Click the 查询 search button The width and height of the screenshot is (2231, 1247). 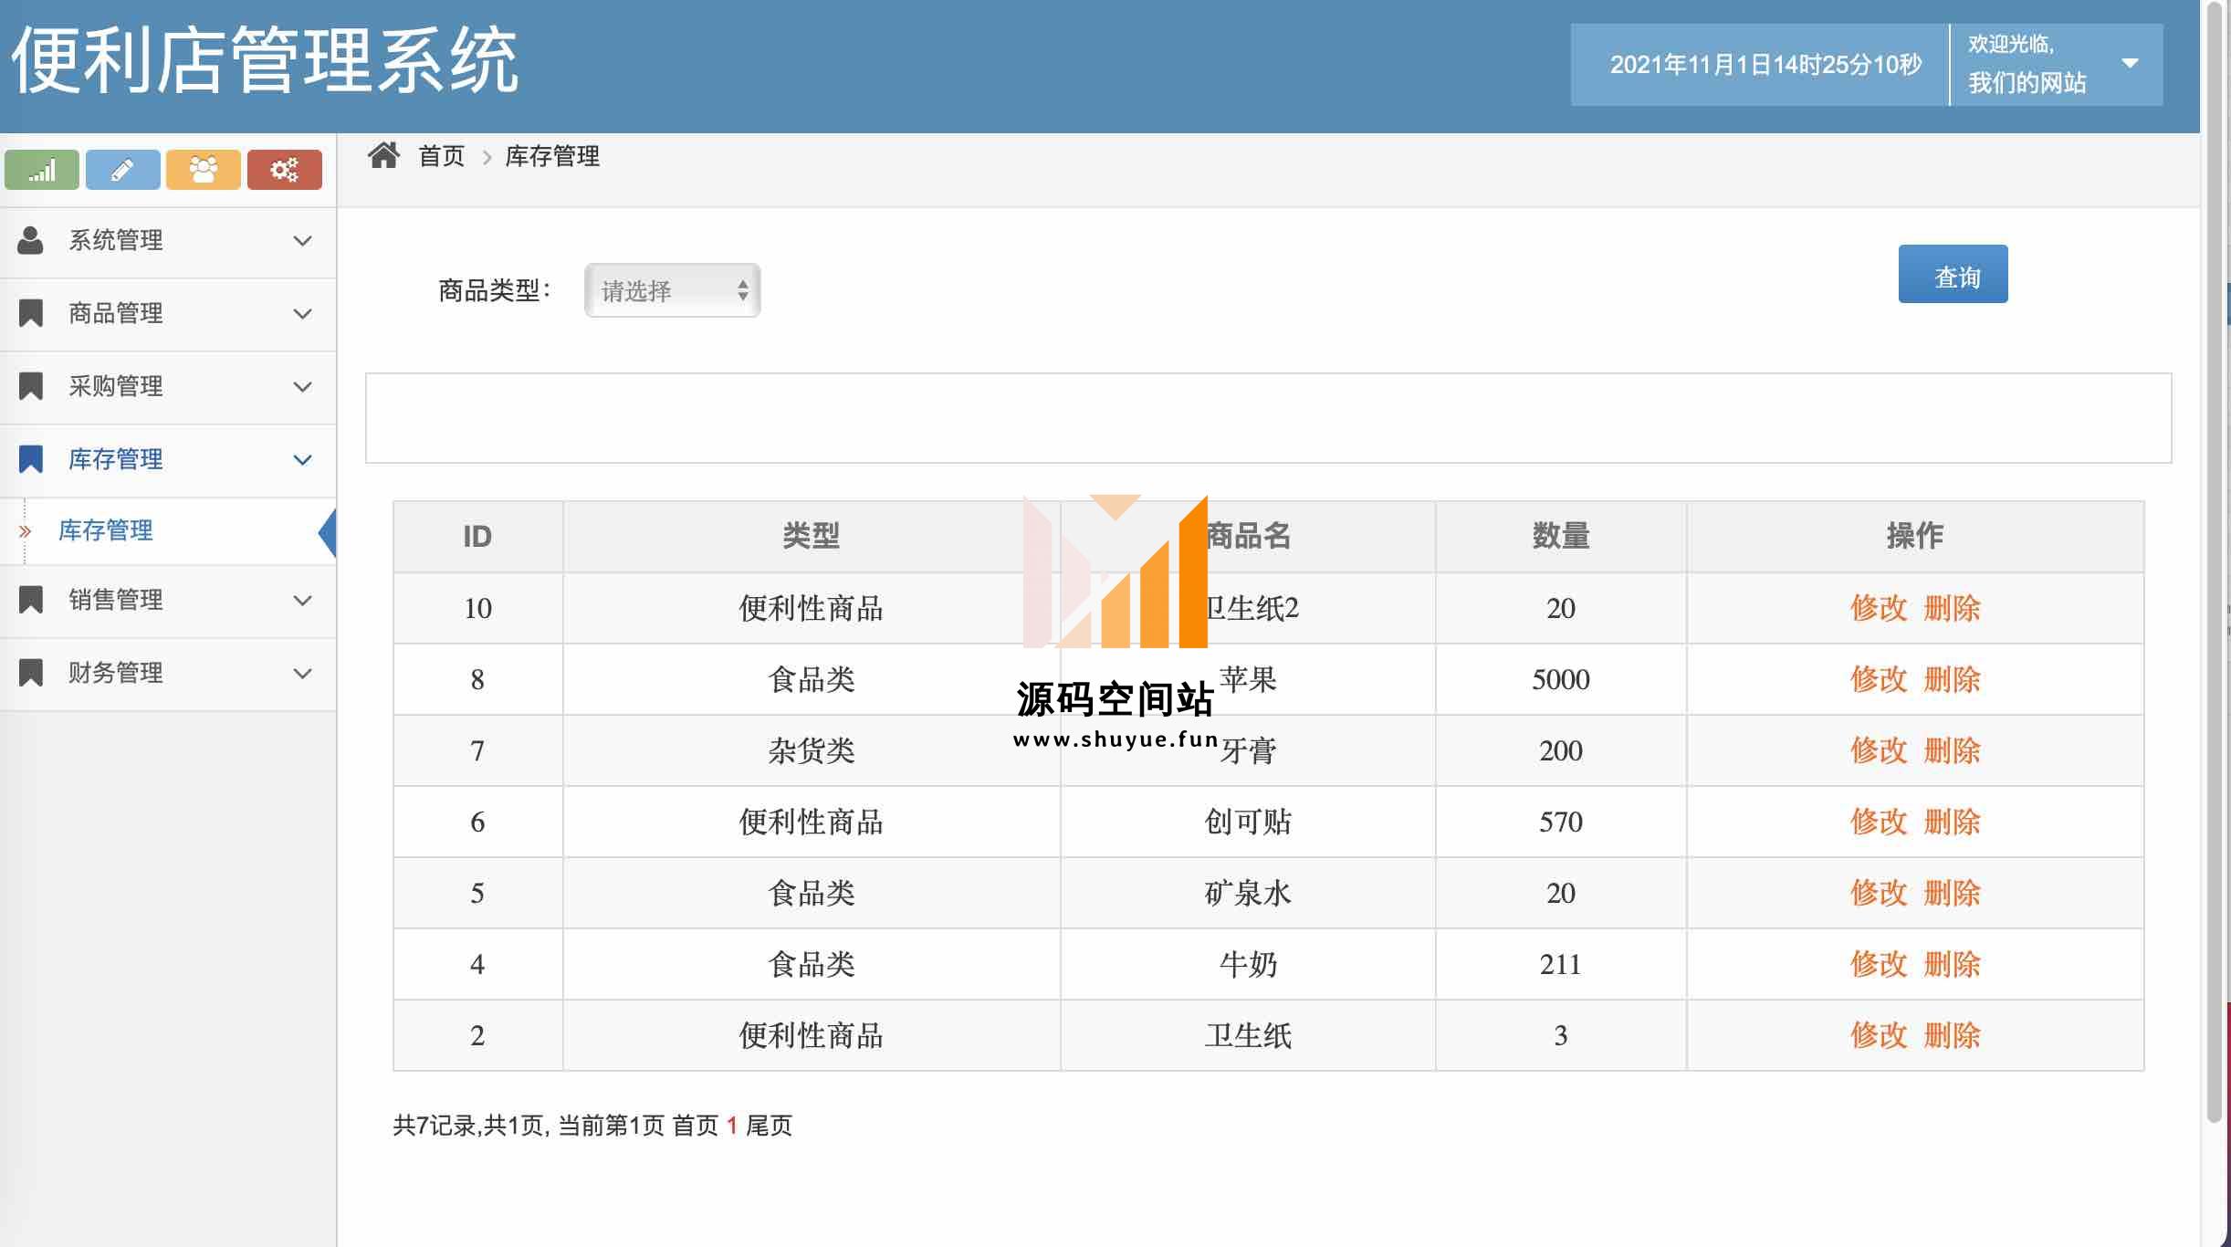[1953, 274]
